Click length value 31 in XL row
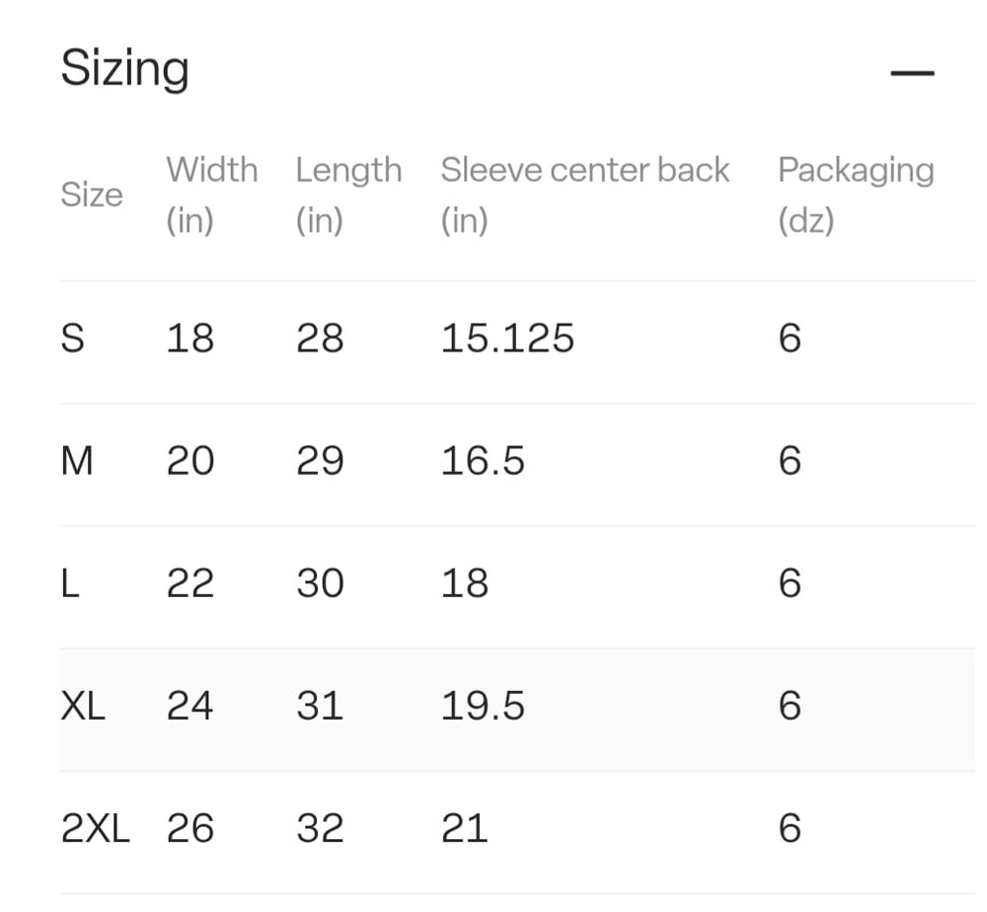Viewport: 987px width, 912px height. 320,706
